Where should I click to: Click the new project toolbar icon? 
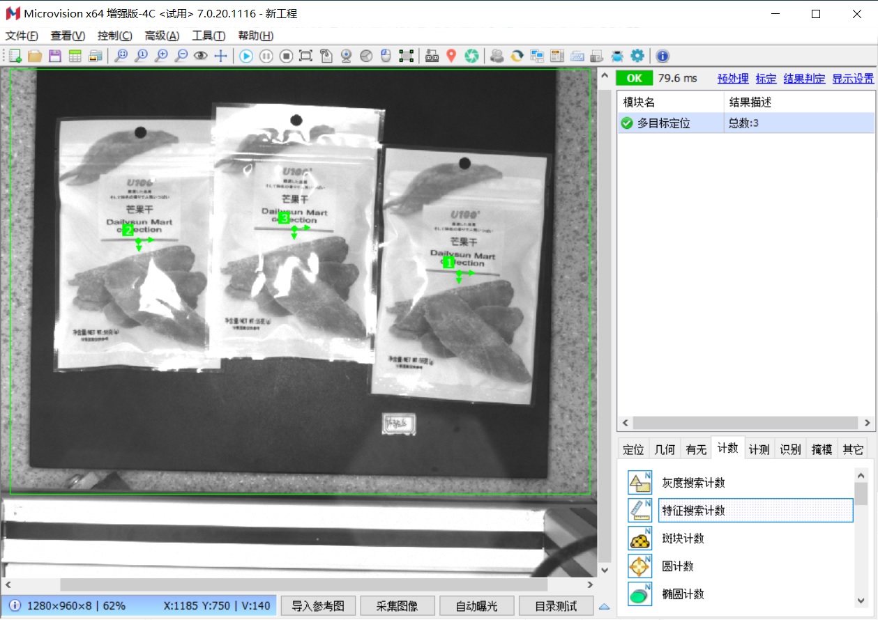click(15, 56)
